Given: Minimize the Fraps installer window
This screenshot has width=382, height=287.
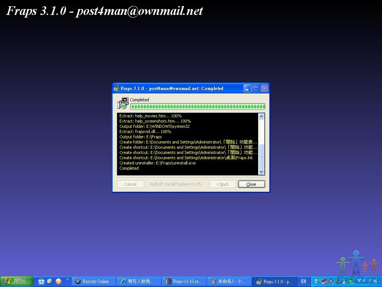Looking at the screenshot, I should (247, 89).
